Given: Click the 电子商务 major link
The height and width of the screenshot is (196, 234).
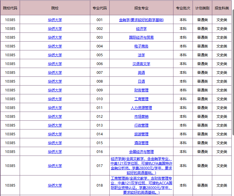Looking at the screenshot, I should (141, 46).
